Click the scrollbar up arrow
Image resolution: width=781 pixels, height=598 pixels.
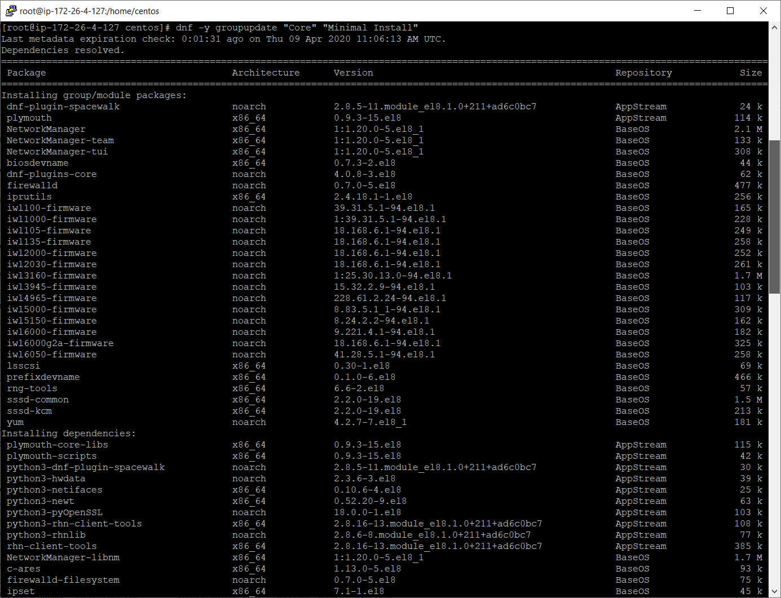coord(775,27)
